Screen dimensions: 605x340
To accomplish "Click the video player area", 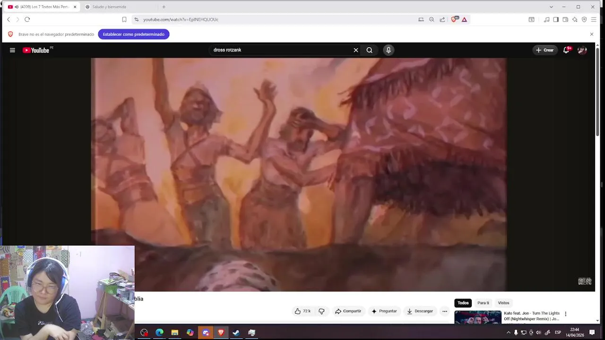I will point(299,175).
